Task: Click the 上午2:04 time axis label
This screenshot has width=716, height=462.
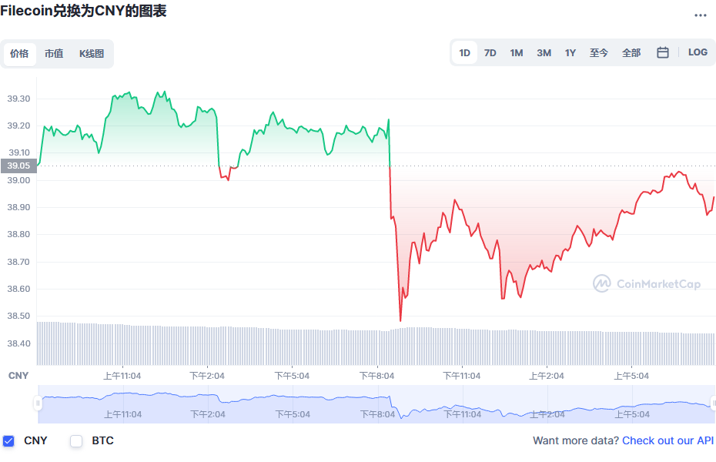Action: point(546,376)
